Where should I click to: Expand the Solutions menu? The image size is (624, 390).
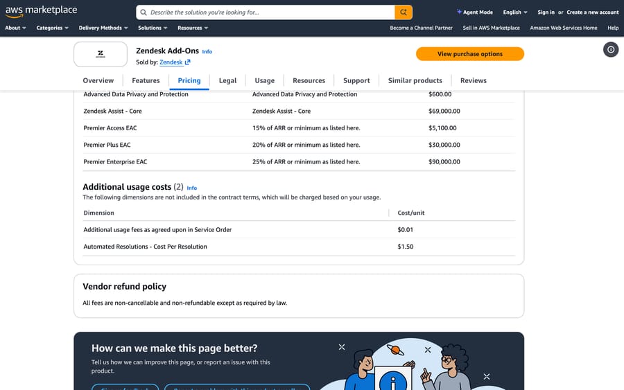point(153,28)
